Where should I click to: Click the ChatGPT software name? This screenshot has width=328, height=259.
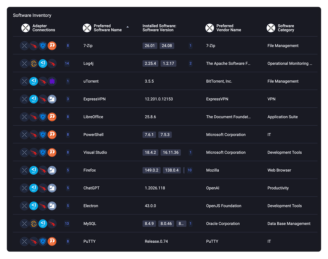point(91,188)
